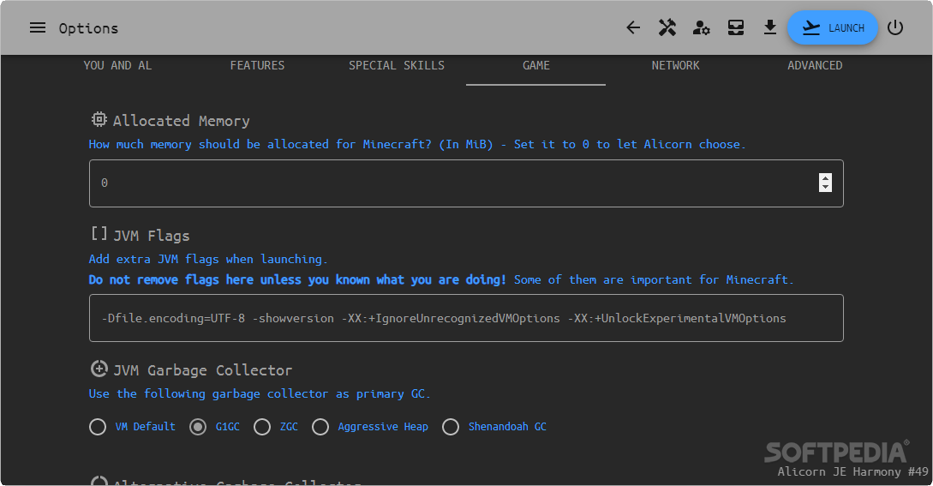Screen dimensions: 933x486
Task: Switch to the You and Al tab
Action: [x=118, y=65]
